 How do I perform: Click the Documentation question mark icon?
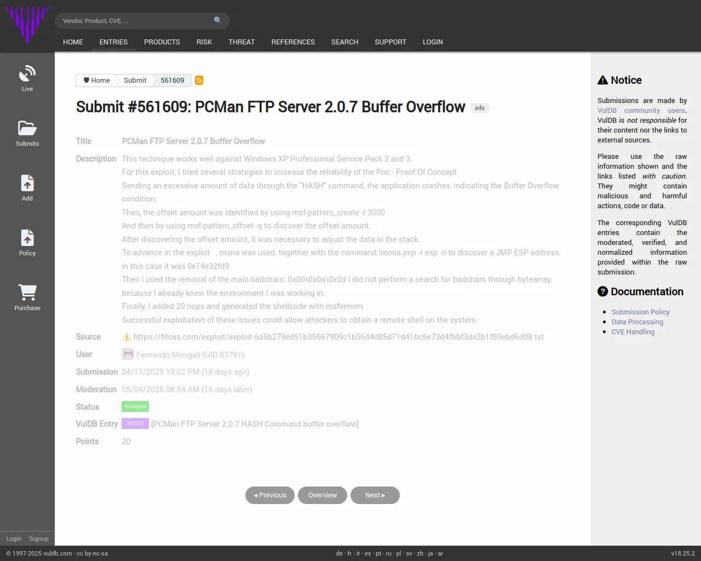[603, 291]
